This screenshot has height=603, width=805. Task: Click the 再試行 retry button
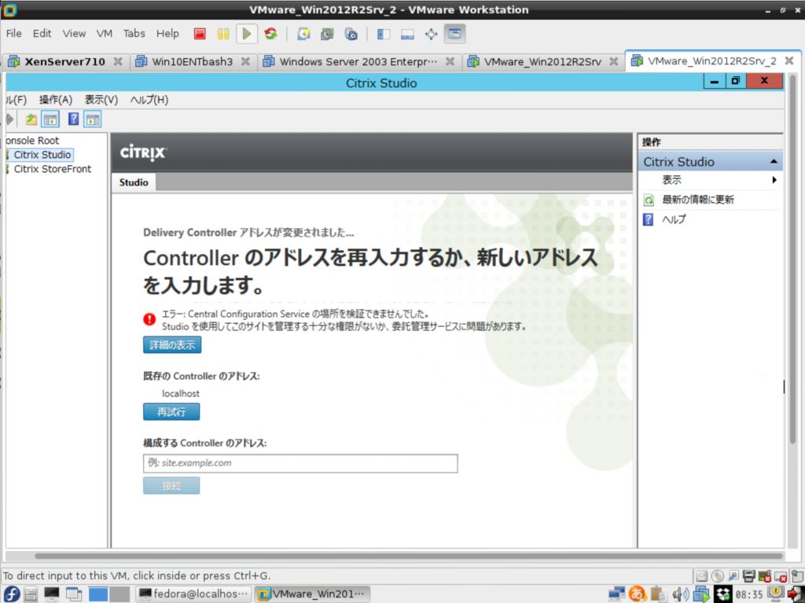tap(171, 412)
